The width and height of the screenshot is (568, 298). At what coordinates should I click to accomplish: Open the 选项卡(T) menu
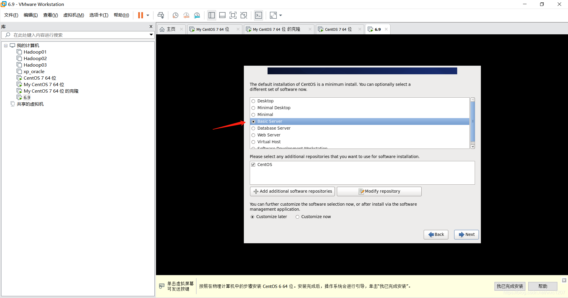(x=99, y=15)
